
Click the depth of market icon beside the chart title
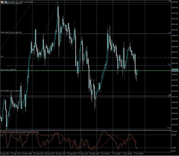click(x=6, y=2)
